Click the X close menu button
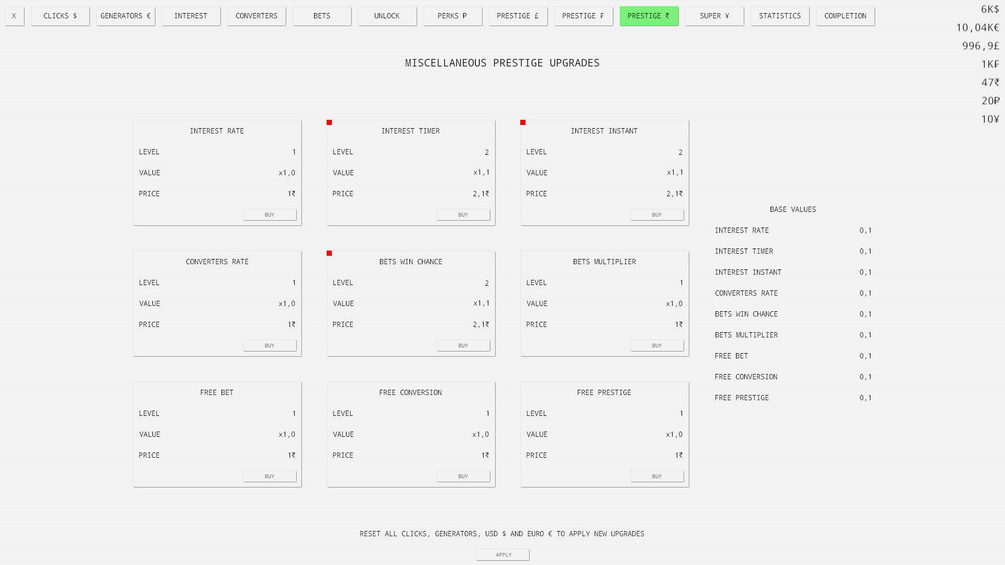This screenshot has width=1005, height=565. pyautogui.click(x=14, y=16)
